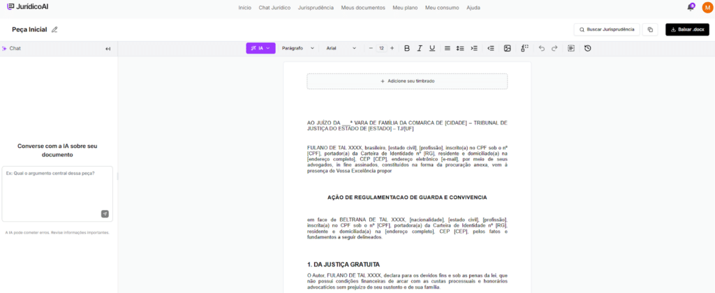This screenshot has width=715, height=293.
Task: Click the line spacing icon
Action: point(460,48)
